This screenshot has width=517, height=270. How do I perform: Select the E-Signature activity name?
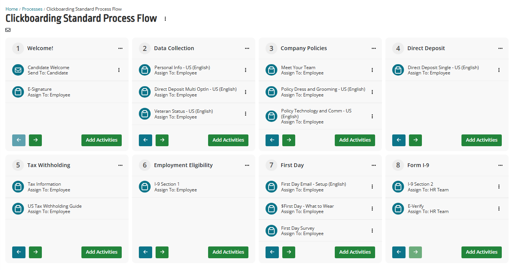(x=40, y=89)
